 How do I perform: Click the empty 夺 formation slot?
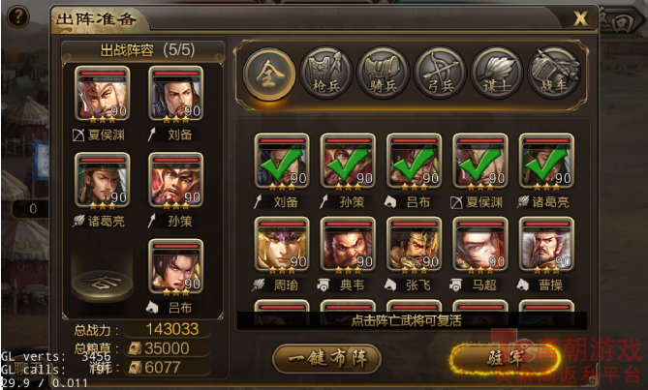(x=102, y=285)
